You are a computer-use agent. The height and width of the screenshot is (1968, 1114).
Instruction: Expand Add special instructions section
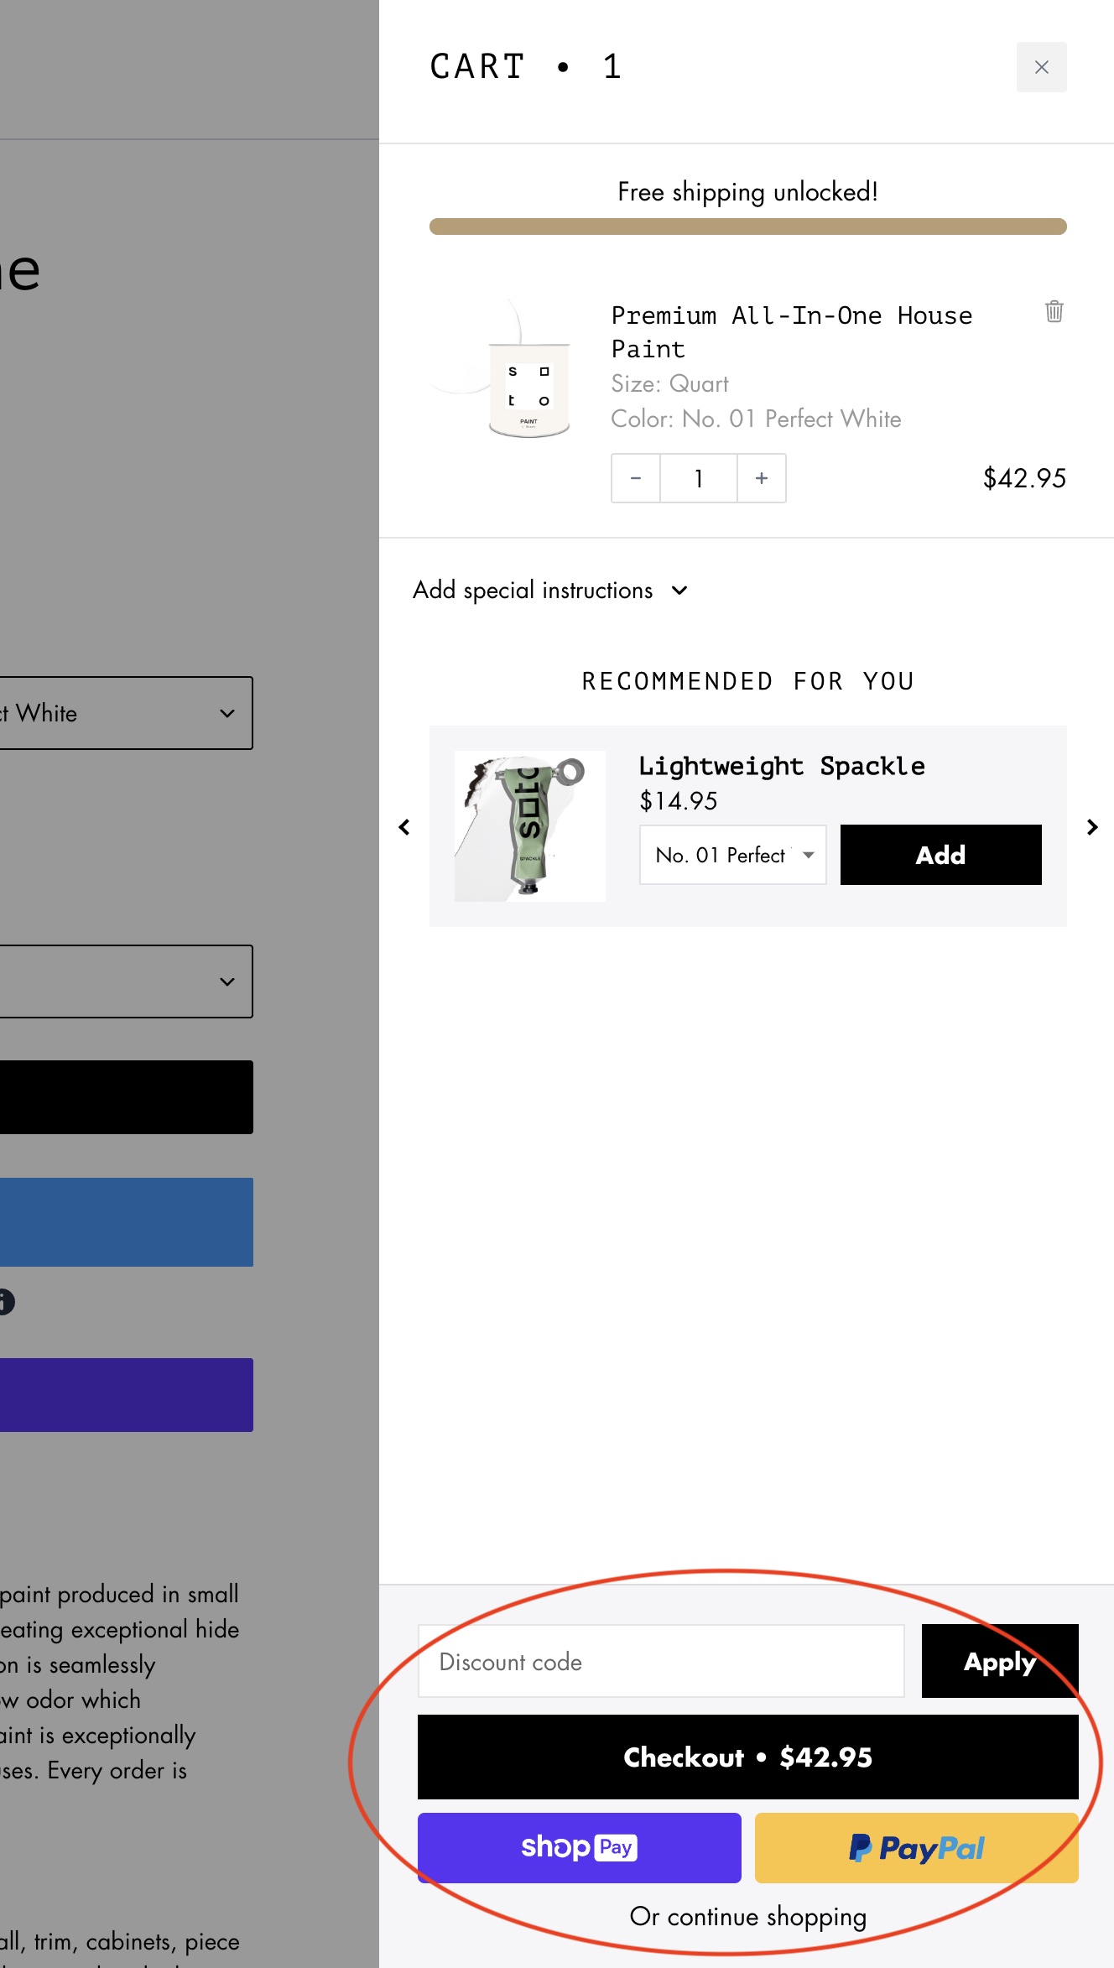550,591
